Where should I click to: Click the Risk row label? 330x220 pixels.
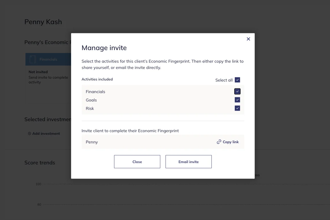click(x=90, y=109)
